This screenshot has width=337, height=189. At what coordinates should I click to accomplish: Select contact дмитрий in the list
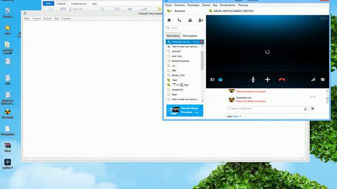(176, 51)
